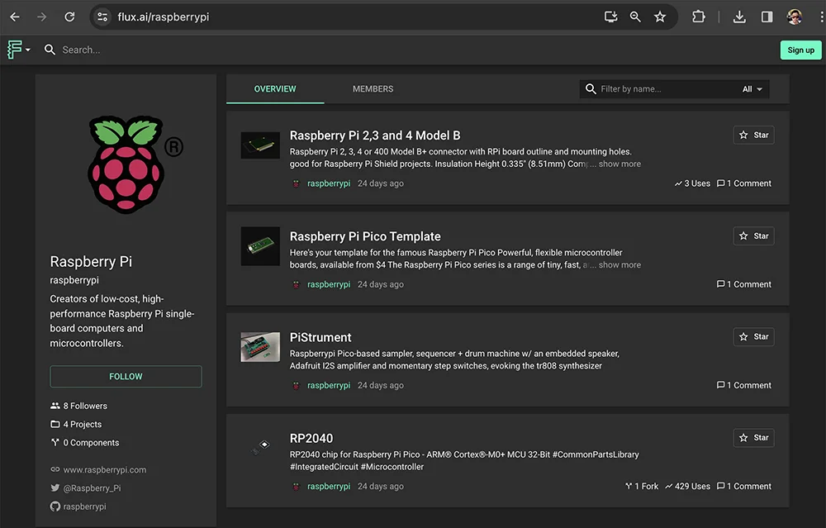Screen dimensions: 826x528
Task: Open the PiStrument project thumbnail
Action: coord(260,346)
